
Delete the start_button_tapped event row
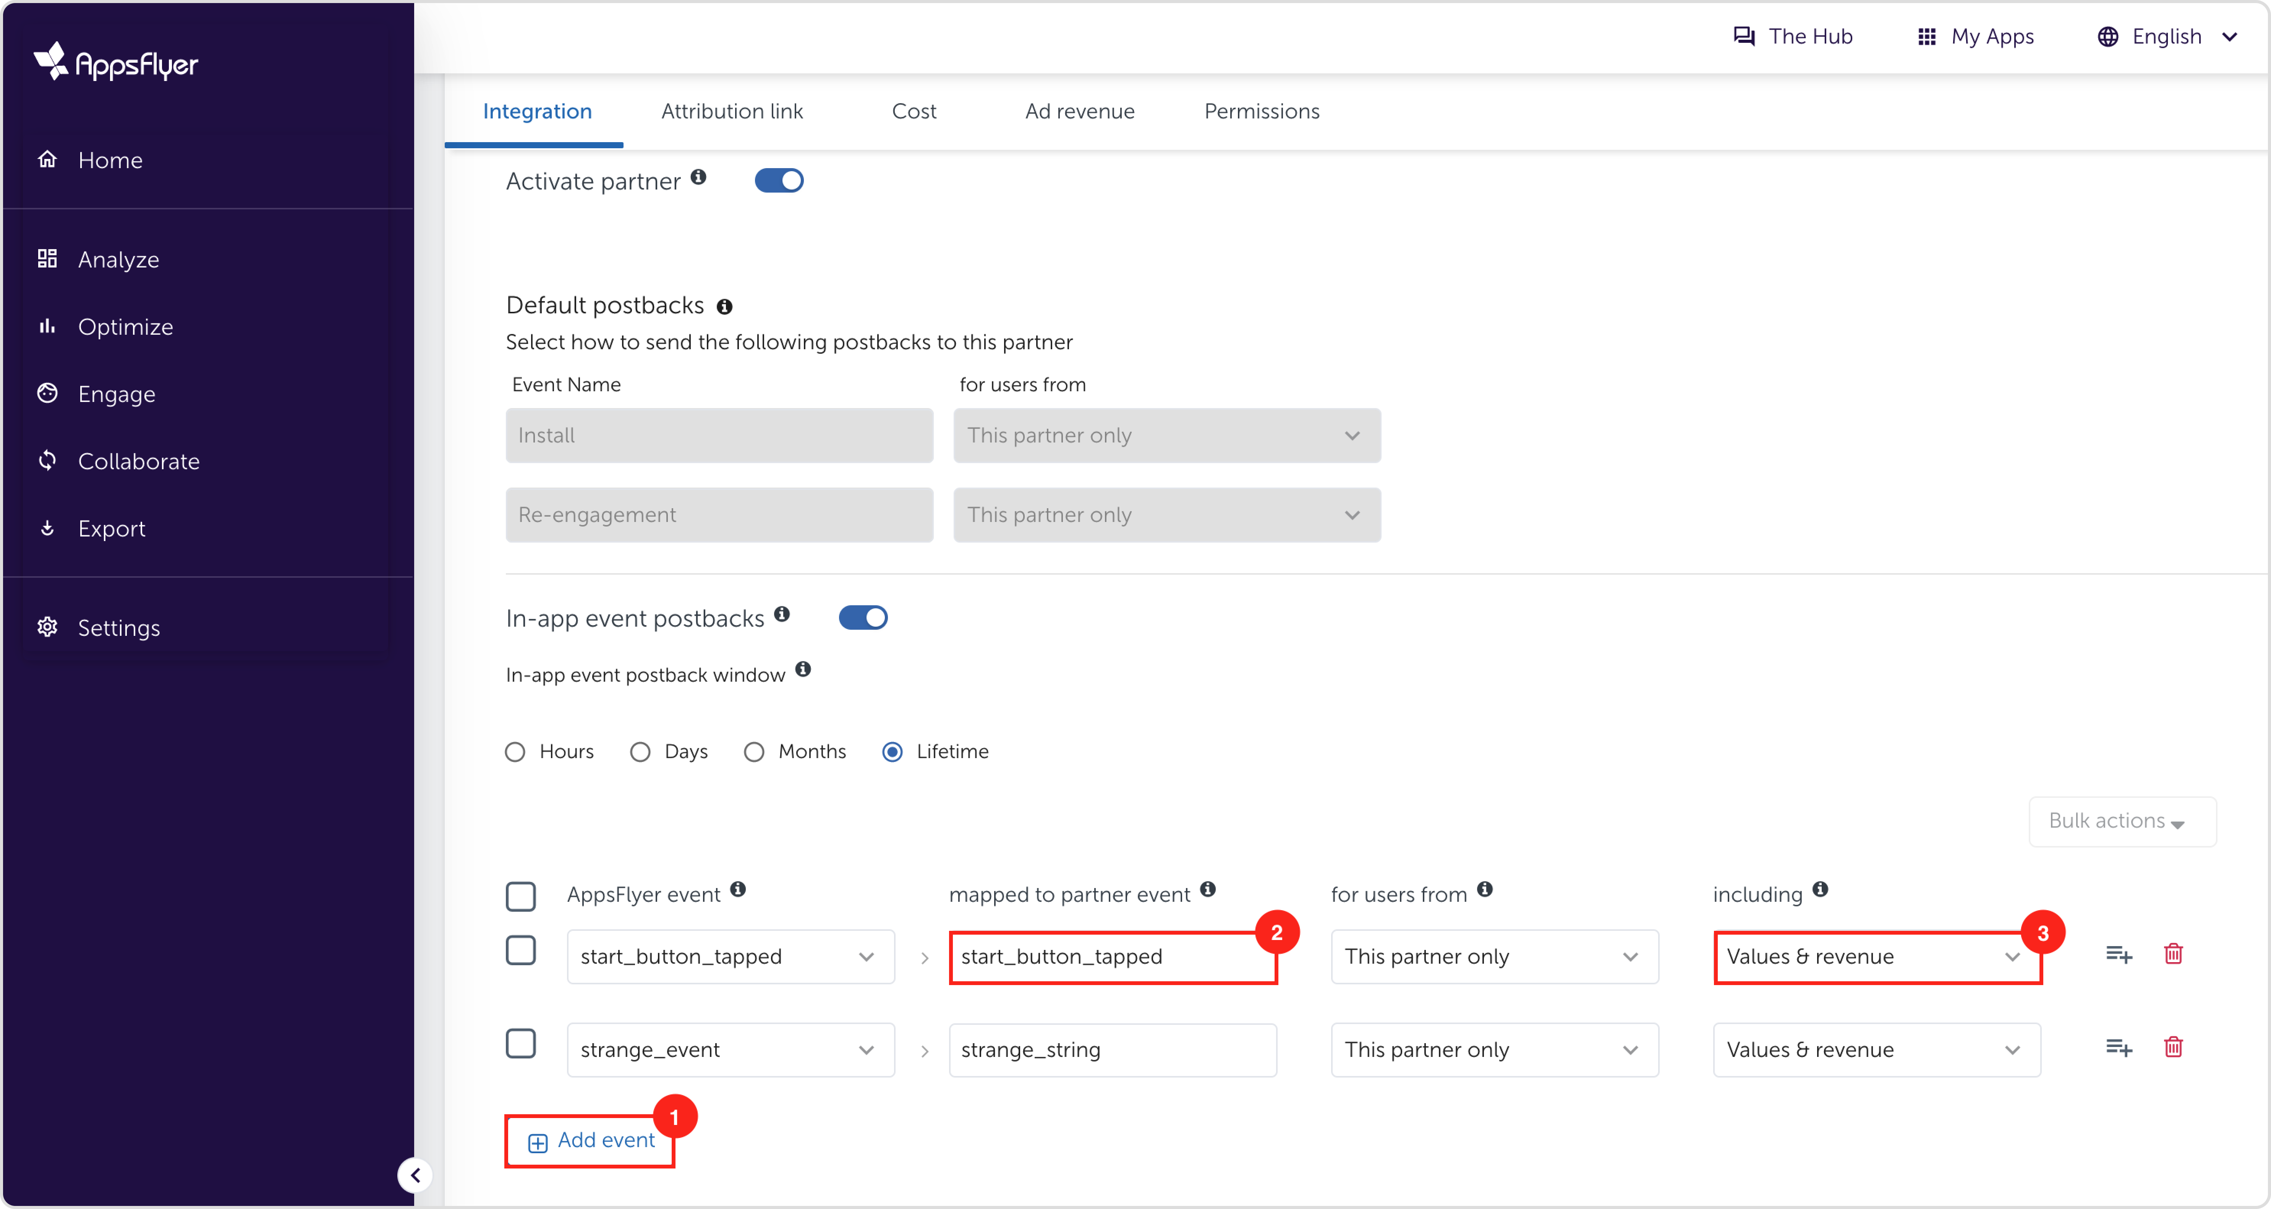(2173, 953)
